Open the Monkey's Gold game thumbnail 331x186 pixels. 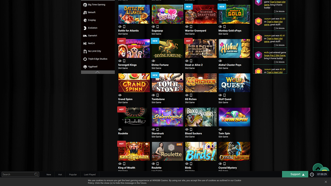coord(234,14)
